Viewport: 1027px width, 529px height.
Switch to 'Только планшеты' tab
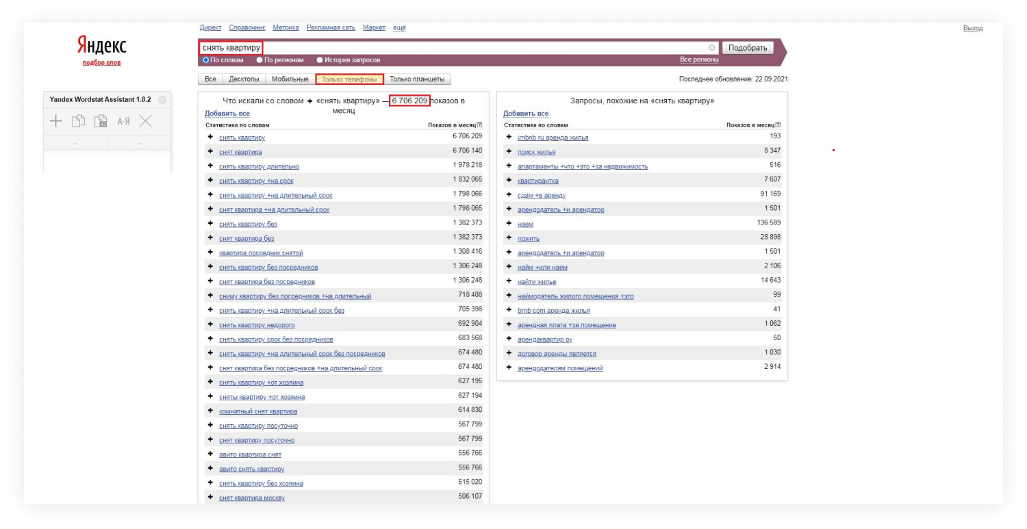tap(418, 79)
